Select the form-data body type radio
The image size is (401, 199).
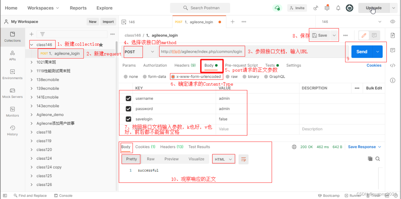click(145, 77)
